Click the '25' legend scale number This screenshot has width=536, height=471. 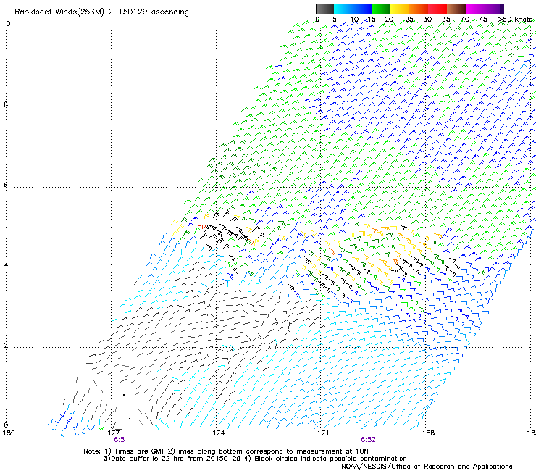[409, 20]
